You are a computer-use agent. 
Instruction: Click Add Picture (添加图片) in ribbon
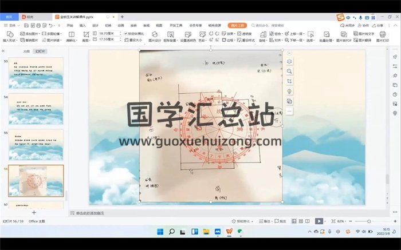30,34
